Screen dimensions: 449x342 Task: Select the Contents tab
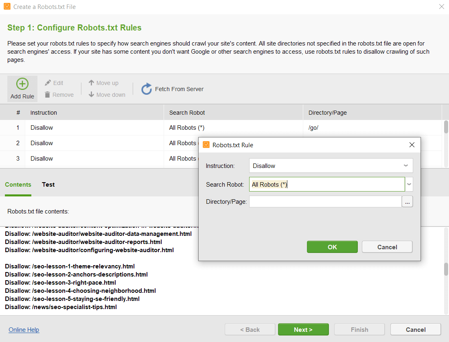click(x=18, y=185)
